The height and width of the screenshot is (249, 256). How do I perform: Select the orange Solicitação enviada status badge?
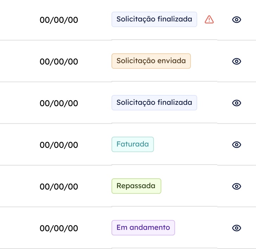[x=151, y=61]
